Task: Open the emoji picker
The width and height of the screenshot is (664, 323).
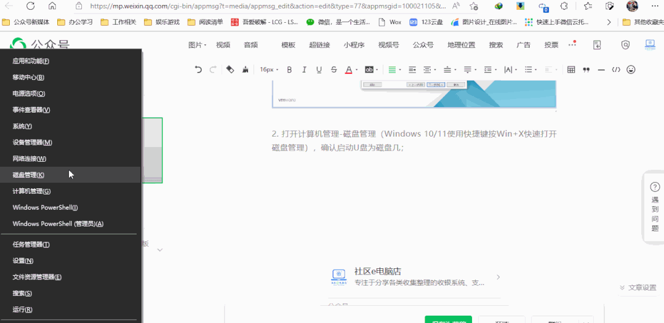Action: click(x=631, y=70)
